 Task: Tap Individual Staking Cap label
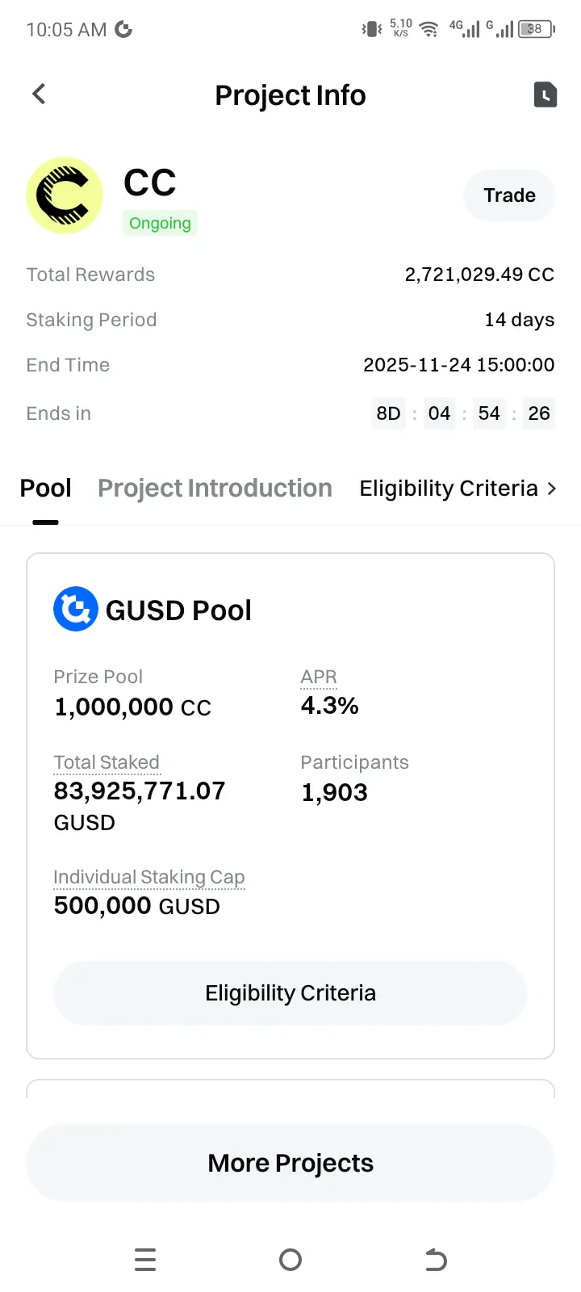coord(149,877)
